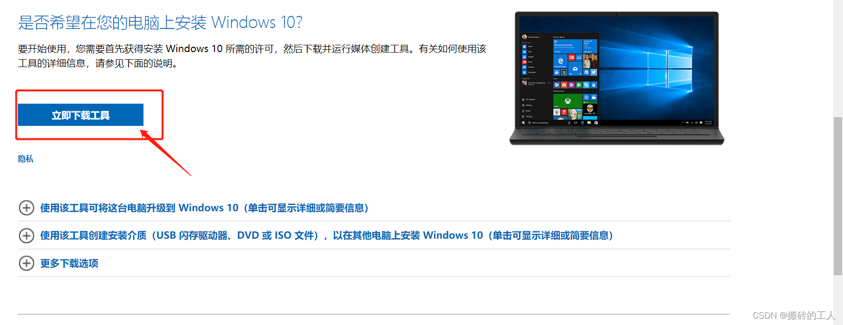Open 使用该工具可将这台电脑升级到 Windows 10 section
Screen dimensions: 843x325
204,208
